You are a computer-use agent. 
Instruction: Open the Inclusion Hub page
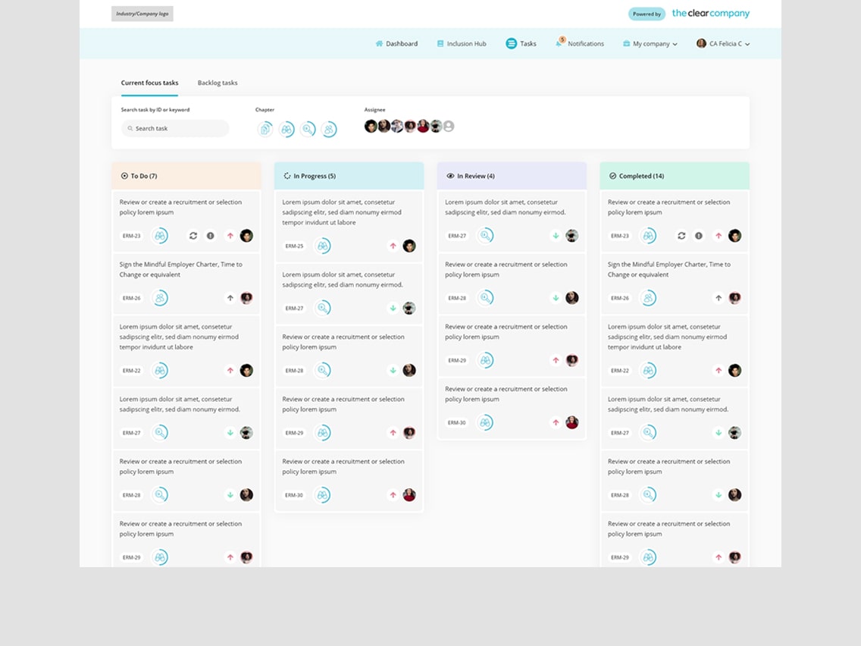coord(462,44)
